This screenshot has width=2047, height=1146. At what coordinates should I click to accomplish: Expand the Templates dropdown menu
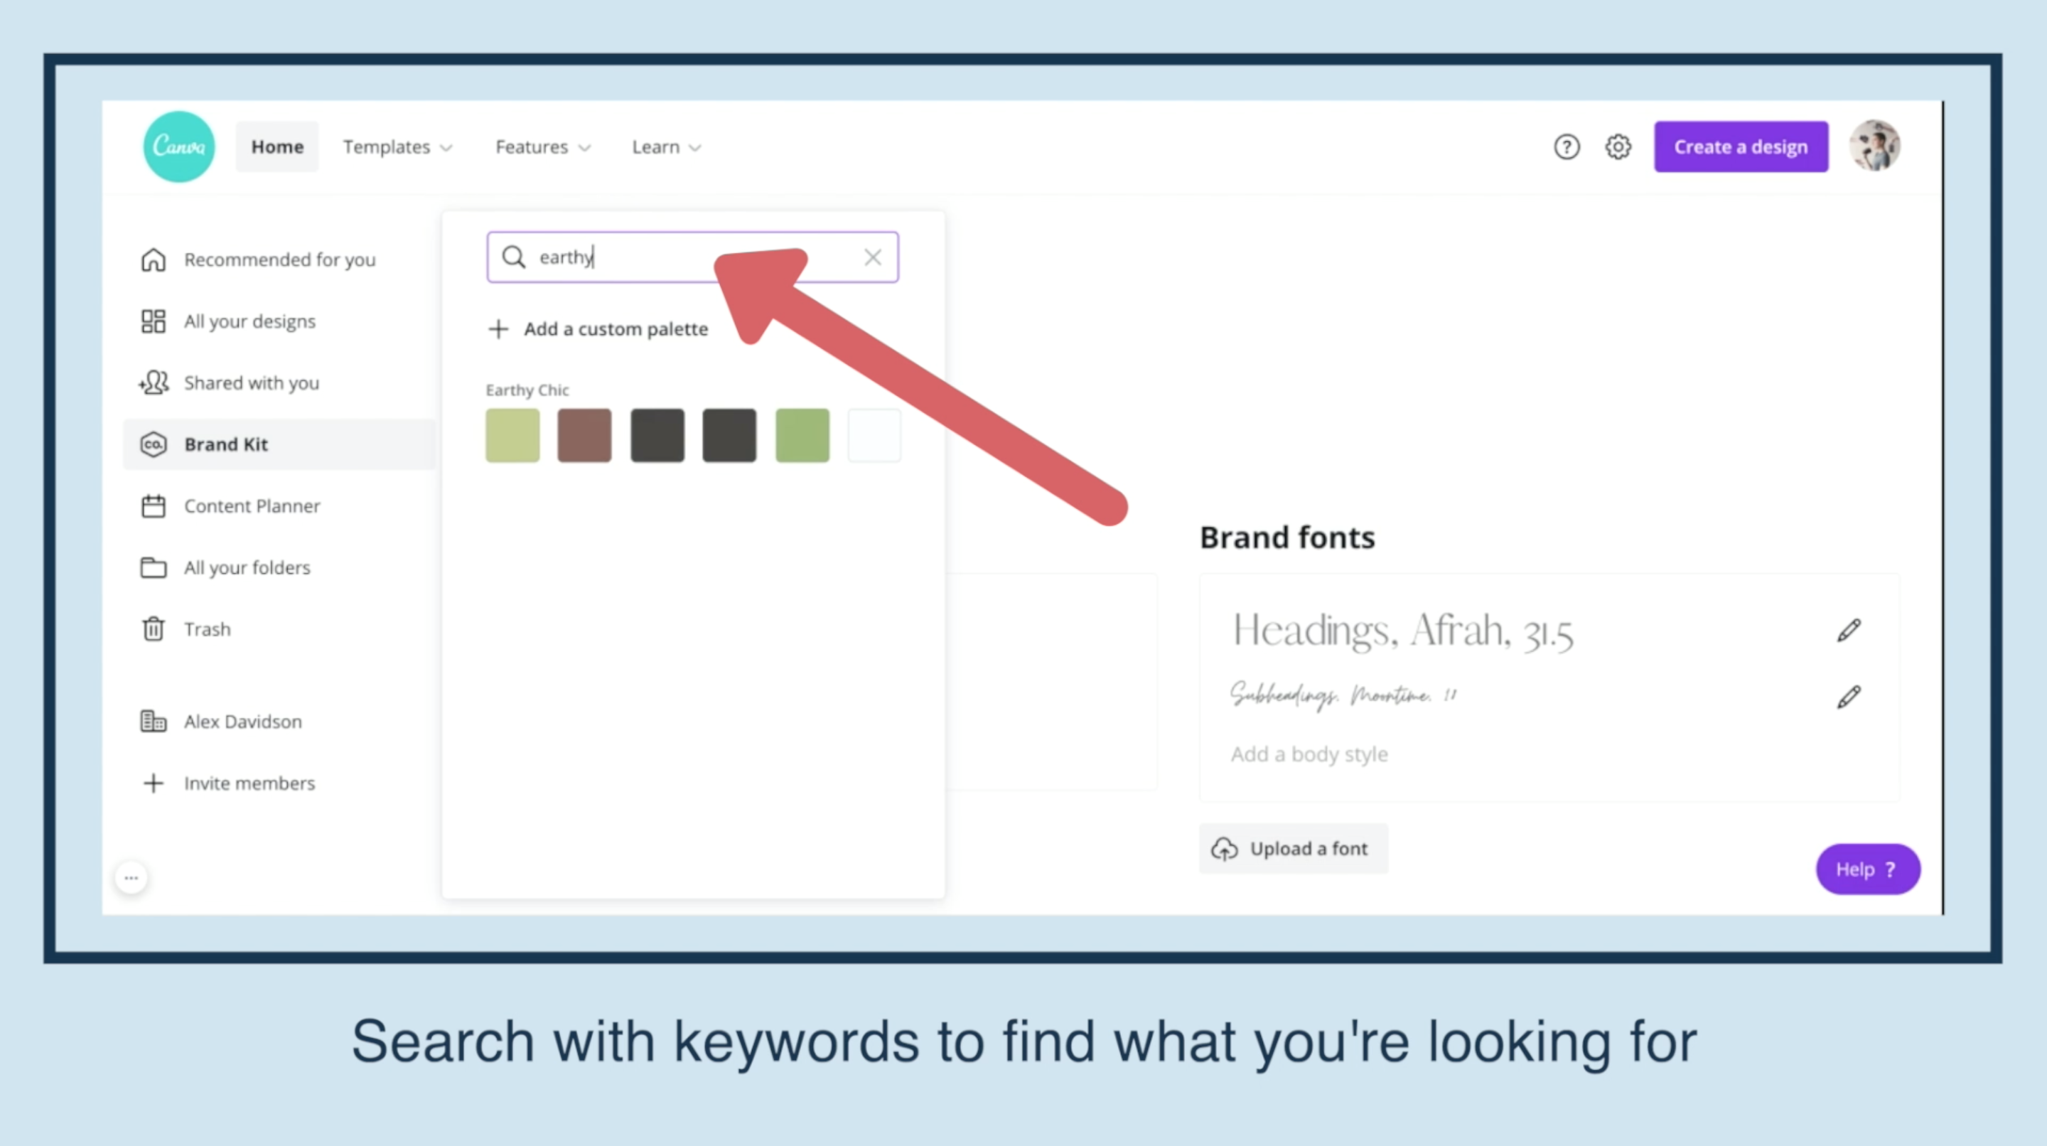[x=397, y=147]
